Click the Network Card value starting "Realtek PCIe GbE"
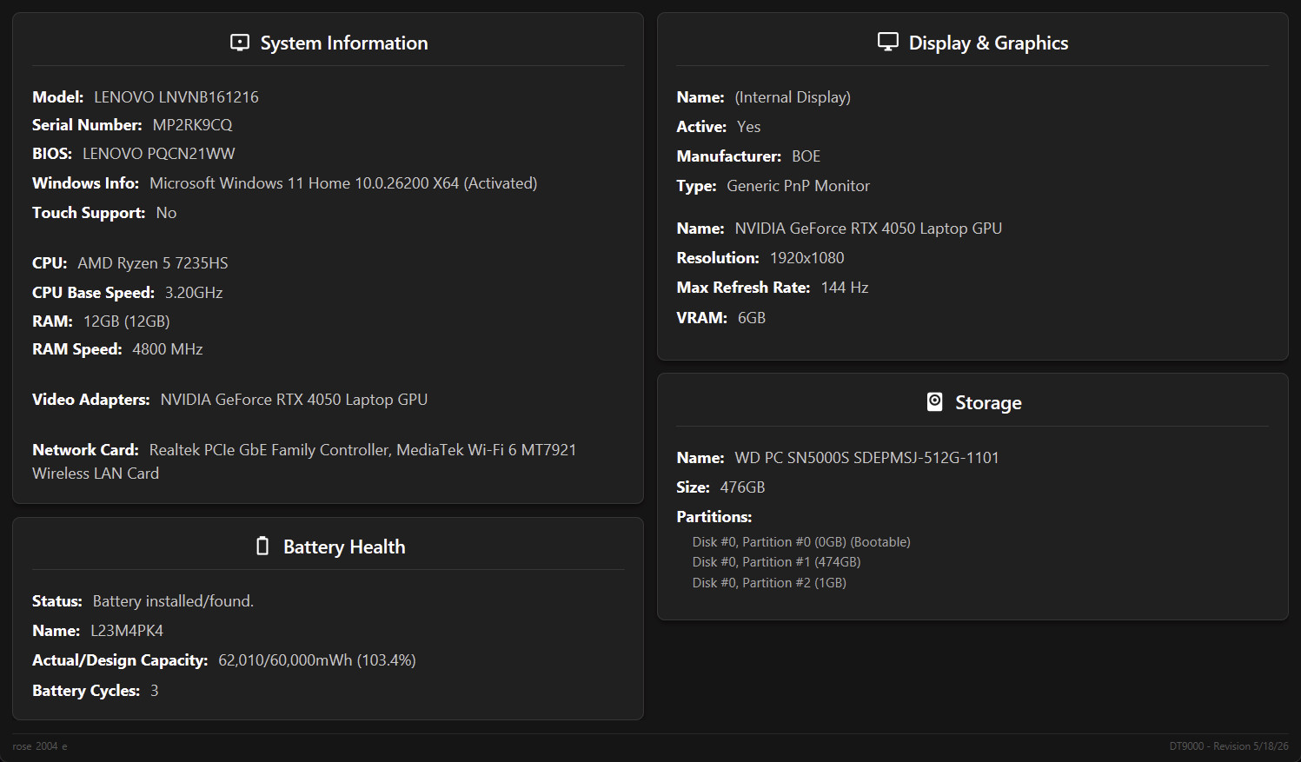The image size is (1301, 762). tap(304, 461)
